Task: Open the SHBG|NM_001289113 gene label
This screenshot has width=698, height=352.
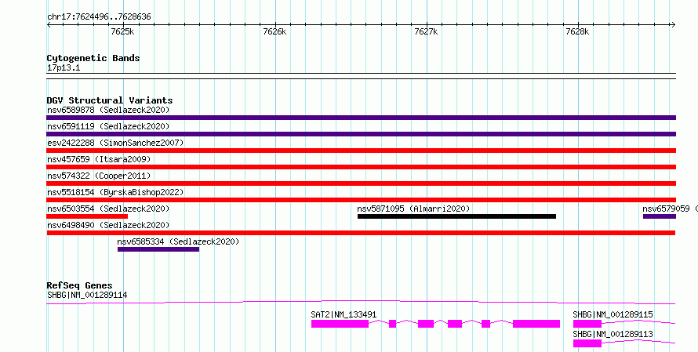Action: (613, 334)
